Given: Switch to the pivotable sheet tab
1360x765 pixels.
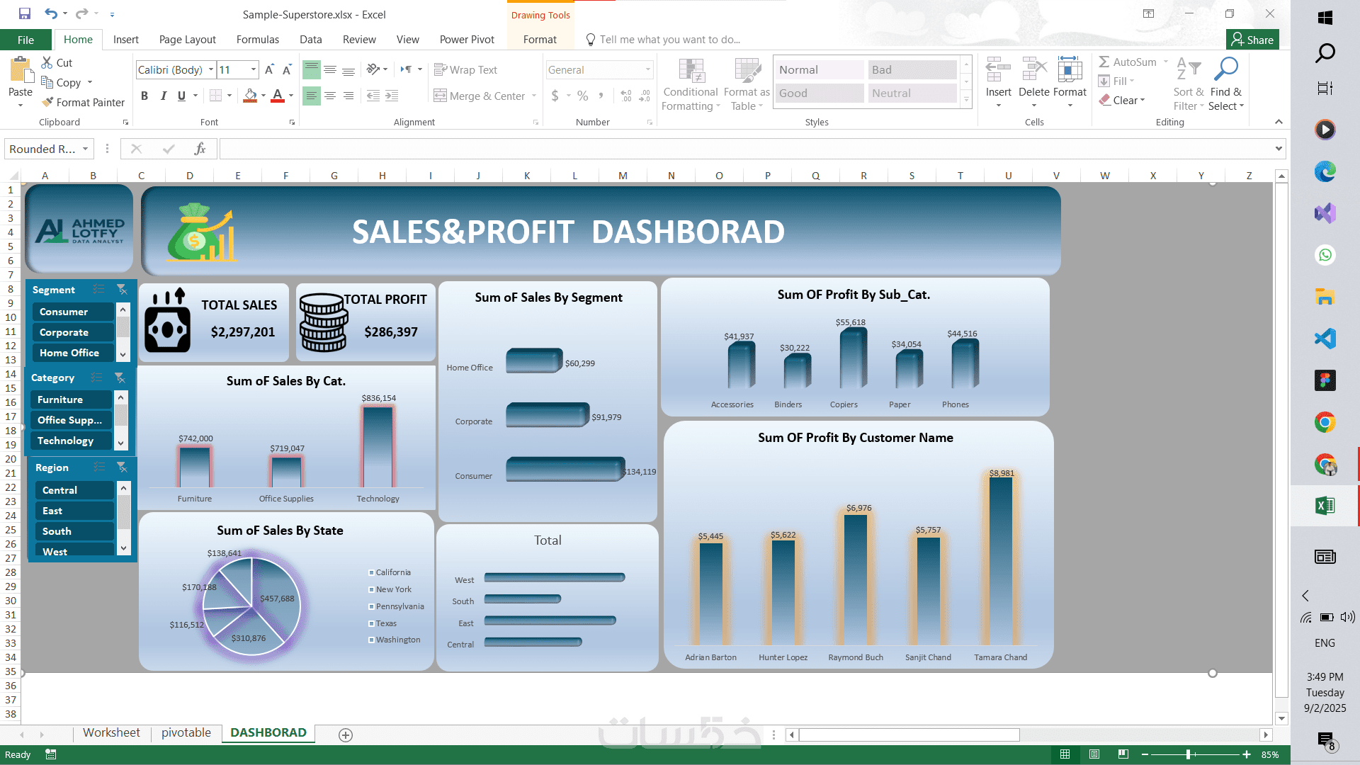Looking at the screenshot, I should tap(186, 732).
